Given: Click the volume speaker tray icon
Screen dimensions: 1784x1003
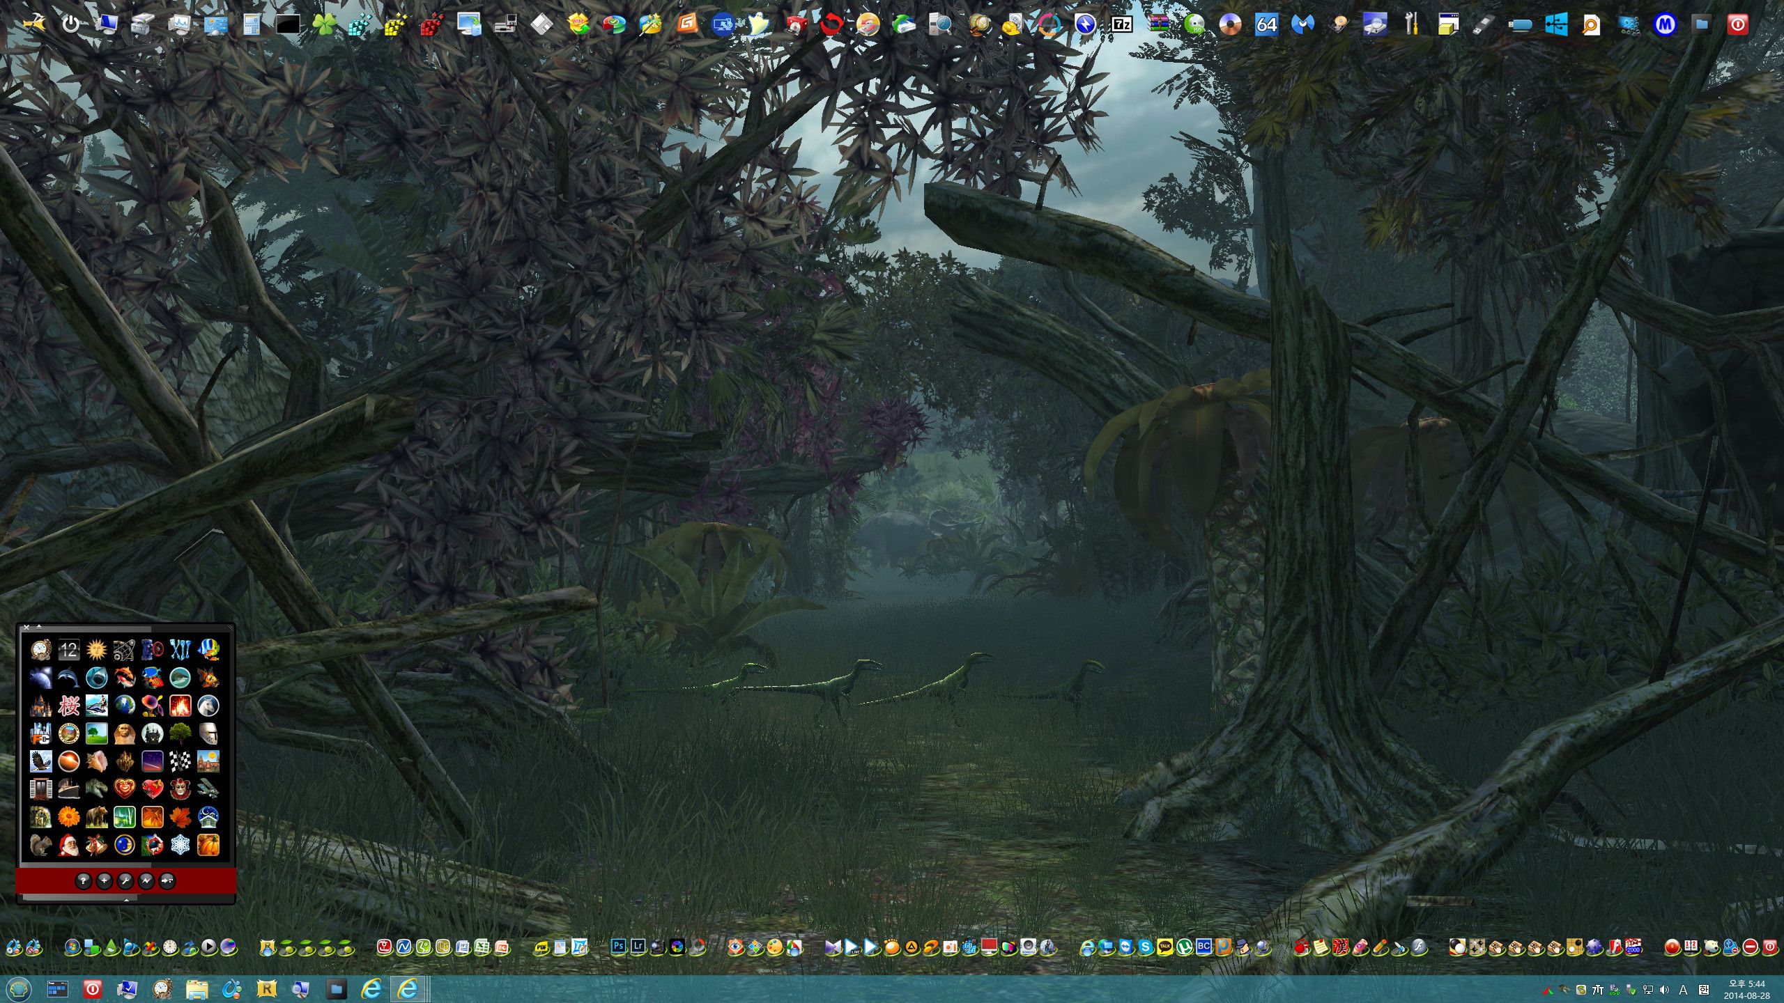Looking at the screenshot, I should 1664,990.
